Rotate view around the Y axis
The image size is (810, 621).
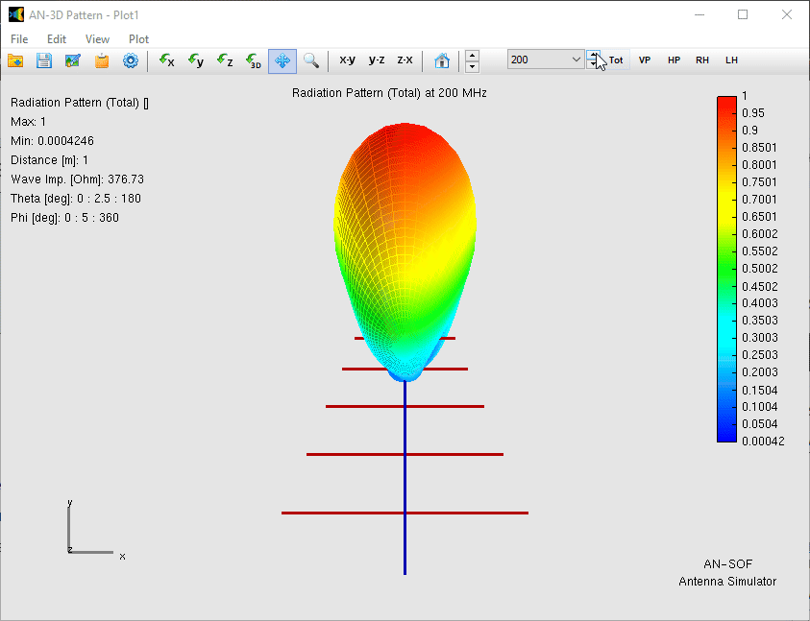195,60
